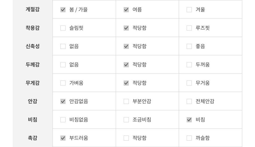Check the 루즈핏 option
Image resolution: width=255 pixels, height=147 pixels.
pyautogui.click(x=189, y=28)
